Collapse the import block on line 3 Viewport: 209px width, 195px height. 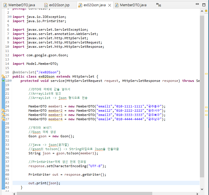coord(10,17)
